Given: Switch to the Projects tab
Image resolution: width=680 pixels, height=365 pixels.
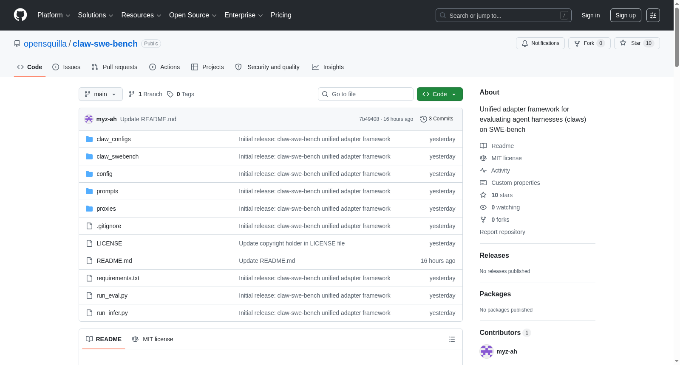Looking at the screenshot, I should tap(207, 67).
